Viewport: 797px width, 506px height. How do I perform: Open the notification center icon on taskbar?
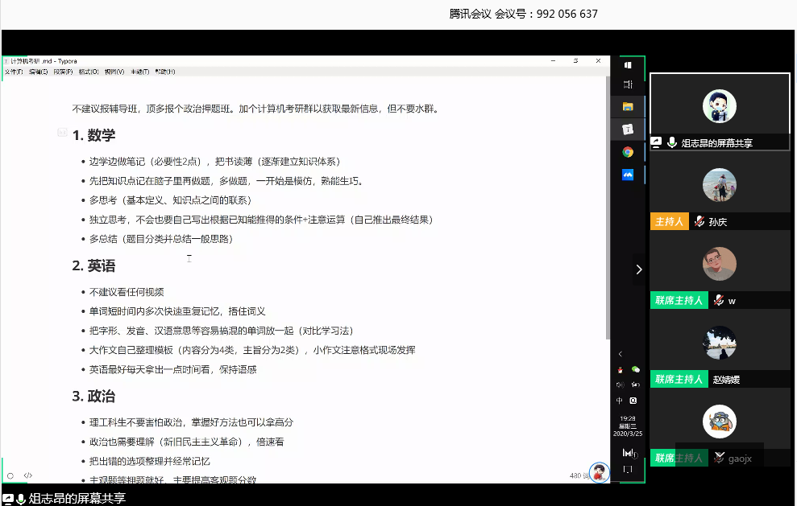coord(628,468)
